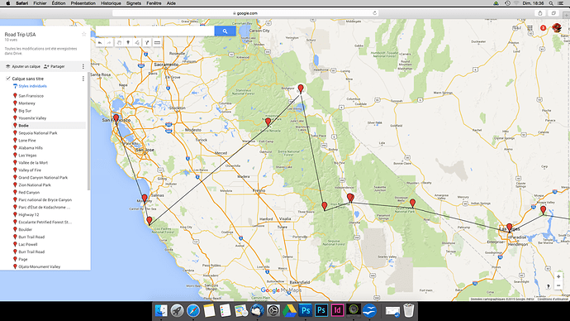Click the Redo arrow in map toolbar

pos(109,42)
